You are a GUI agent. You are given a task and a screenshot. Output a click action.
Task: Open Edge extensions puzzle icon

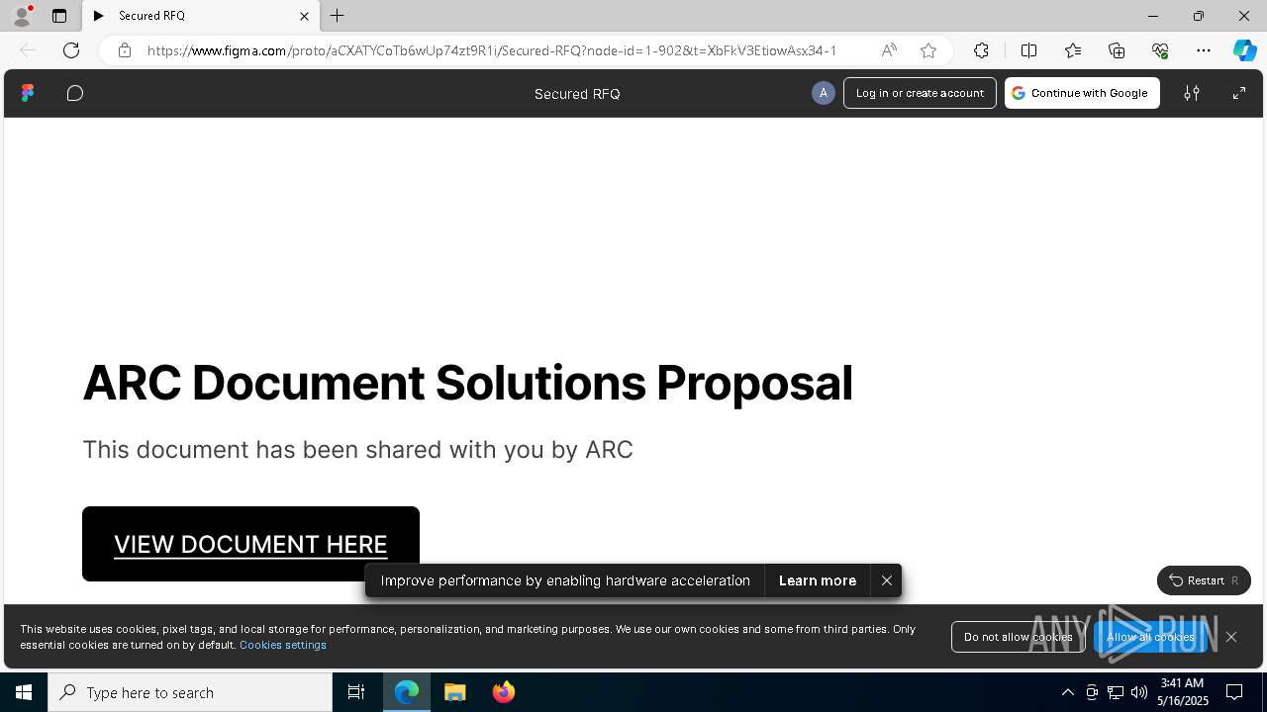[x=981, y=50]
